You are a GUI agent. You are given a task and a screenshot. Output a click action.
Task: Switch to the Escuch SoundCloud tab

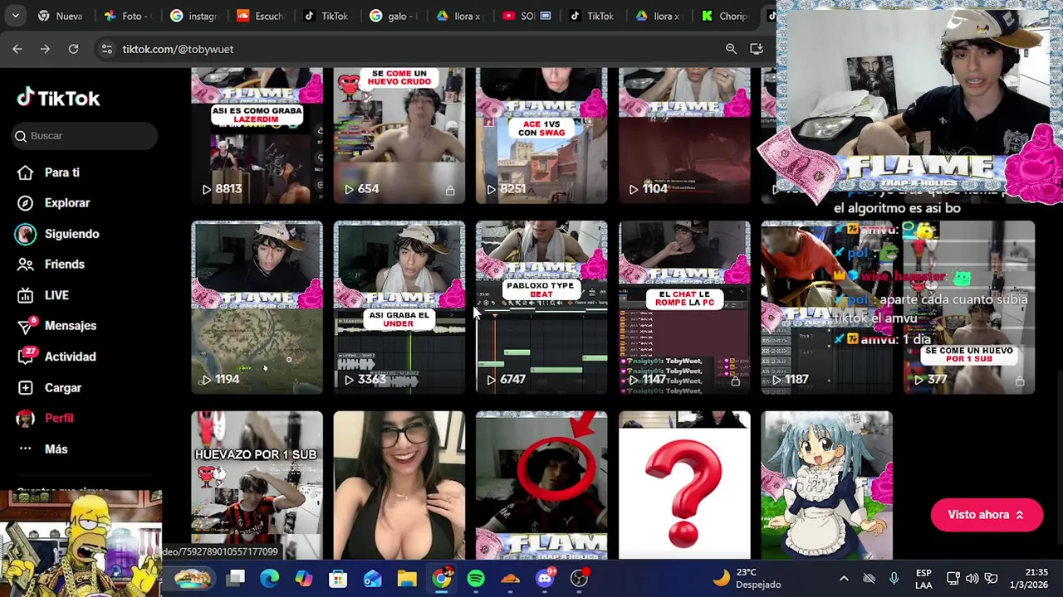pos(259,16)
